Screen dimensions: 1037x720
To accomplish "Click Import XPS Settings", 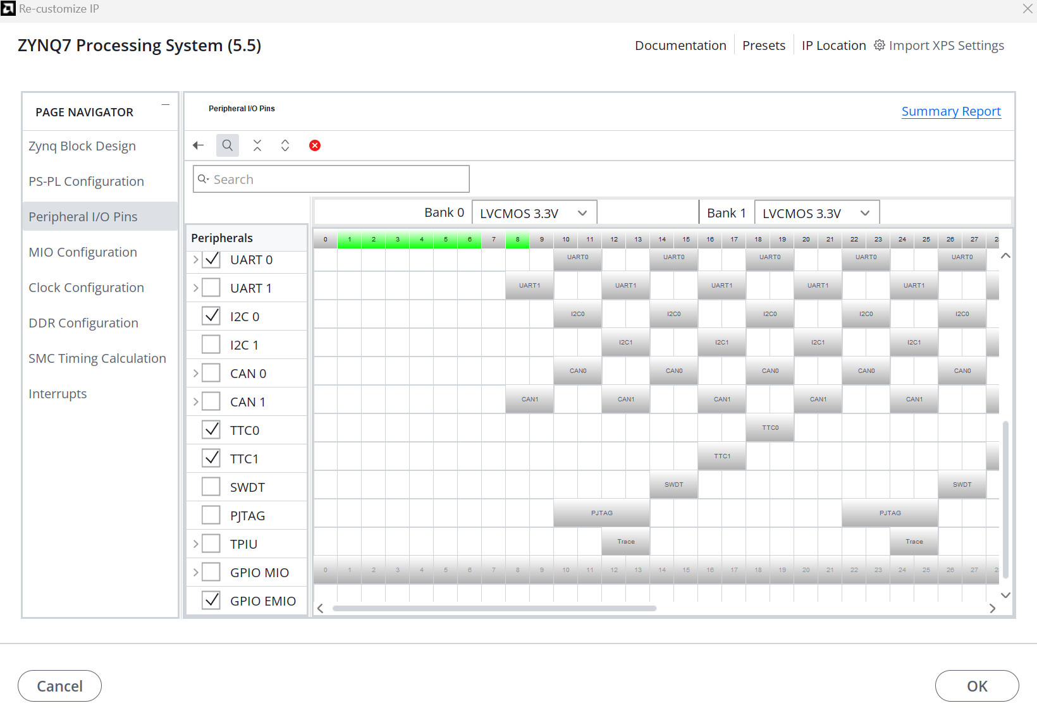I will pyautogui.click(x=939, y=46).
